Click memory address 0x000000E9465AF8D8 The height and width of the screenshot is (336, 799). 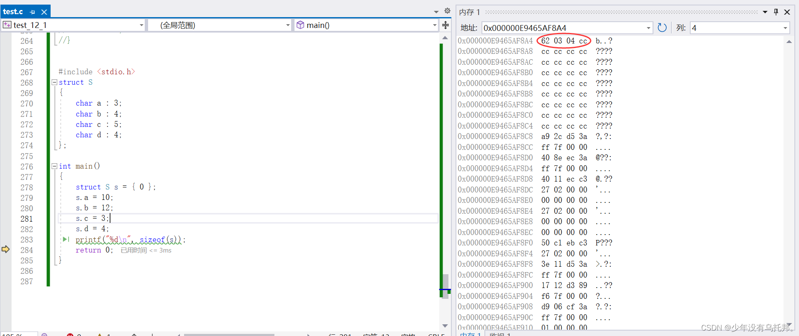tap(495, 179)
